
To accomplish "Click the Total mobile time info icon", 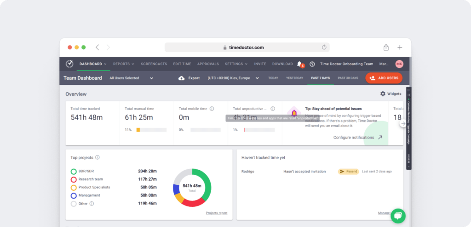I will 212,109.
